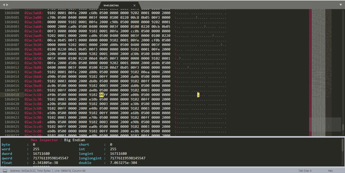Click the highlighted ASCII character cell
This screenshot has width=345, height=173.
198,95
